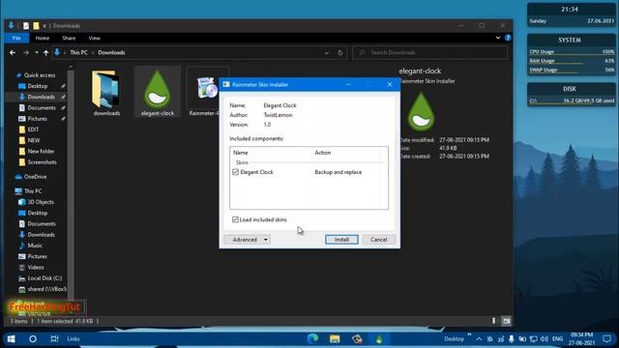The width and height of the screenshot is (619, 348).
Task: Open shared VBox network drive
Action: tap(46, 289)
